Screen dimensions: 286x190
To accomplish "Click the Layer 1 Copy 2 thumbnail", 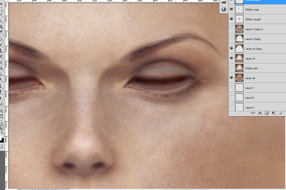I will (x=239, y=29).
